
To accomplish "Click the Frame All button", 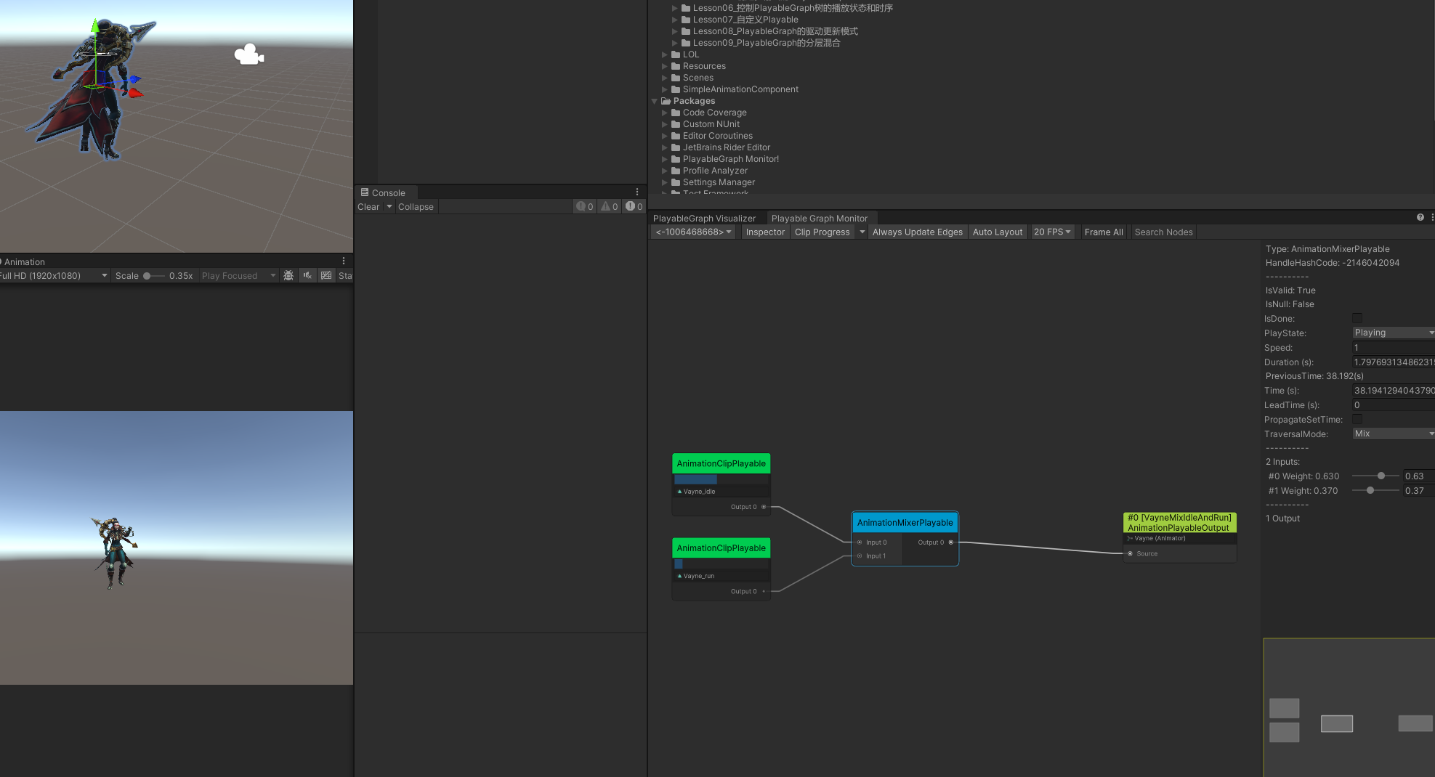I will [1103, 232].
